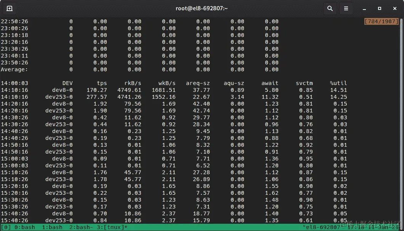Screen dimensions: 404x231
Task: Minimize the terminal window
Action: click(x=364, y=8)
